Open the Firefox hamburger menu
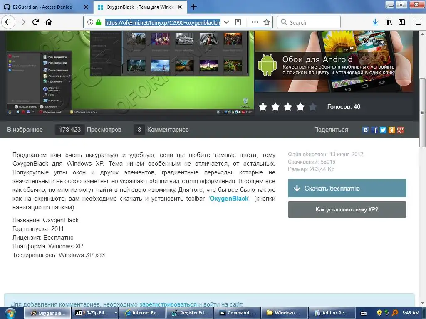This screenshot has height=319, width=426. pos(418,22)
